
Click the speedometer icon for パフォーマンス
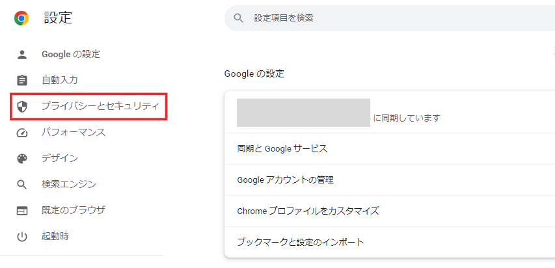[x=22, y=133]
